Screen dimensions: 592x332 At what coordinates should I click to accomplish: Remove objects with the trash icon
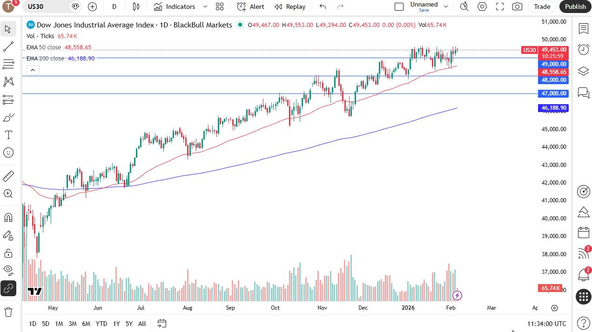(x=8, y=312)
